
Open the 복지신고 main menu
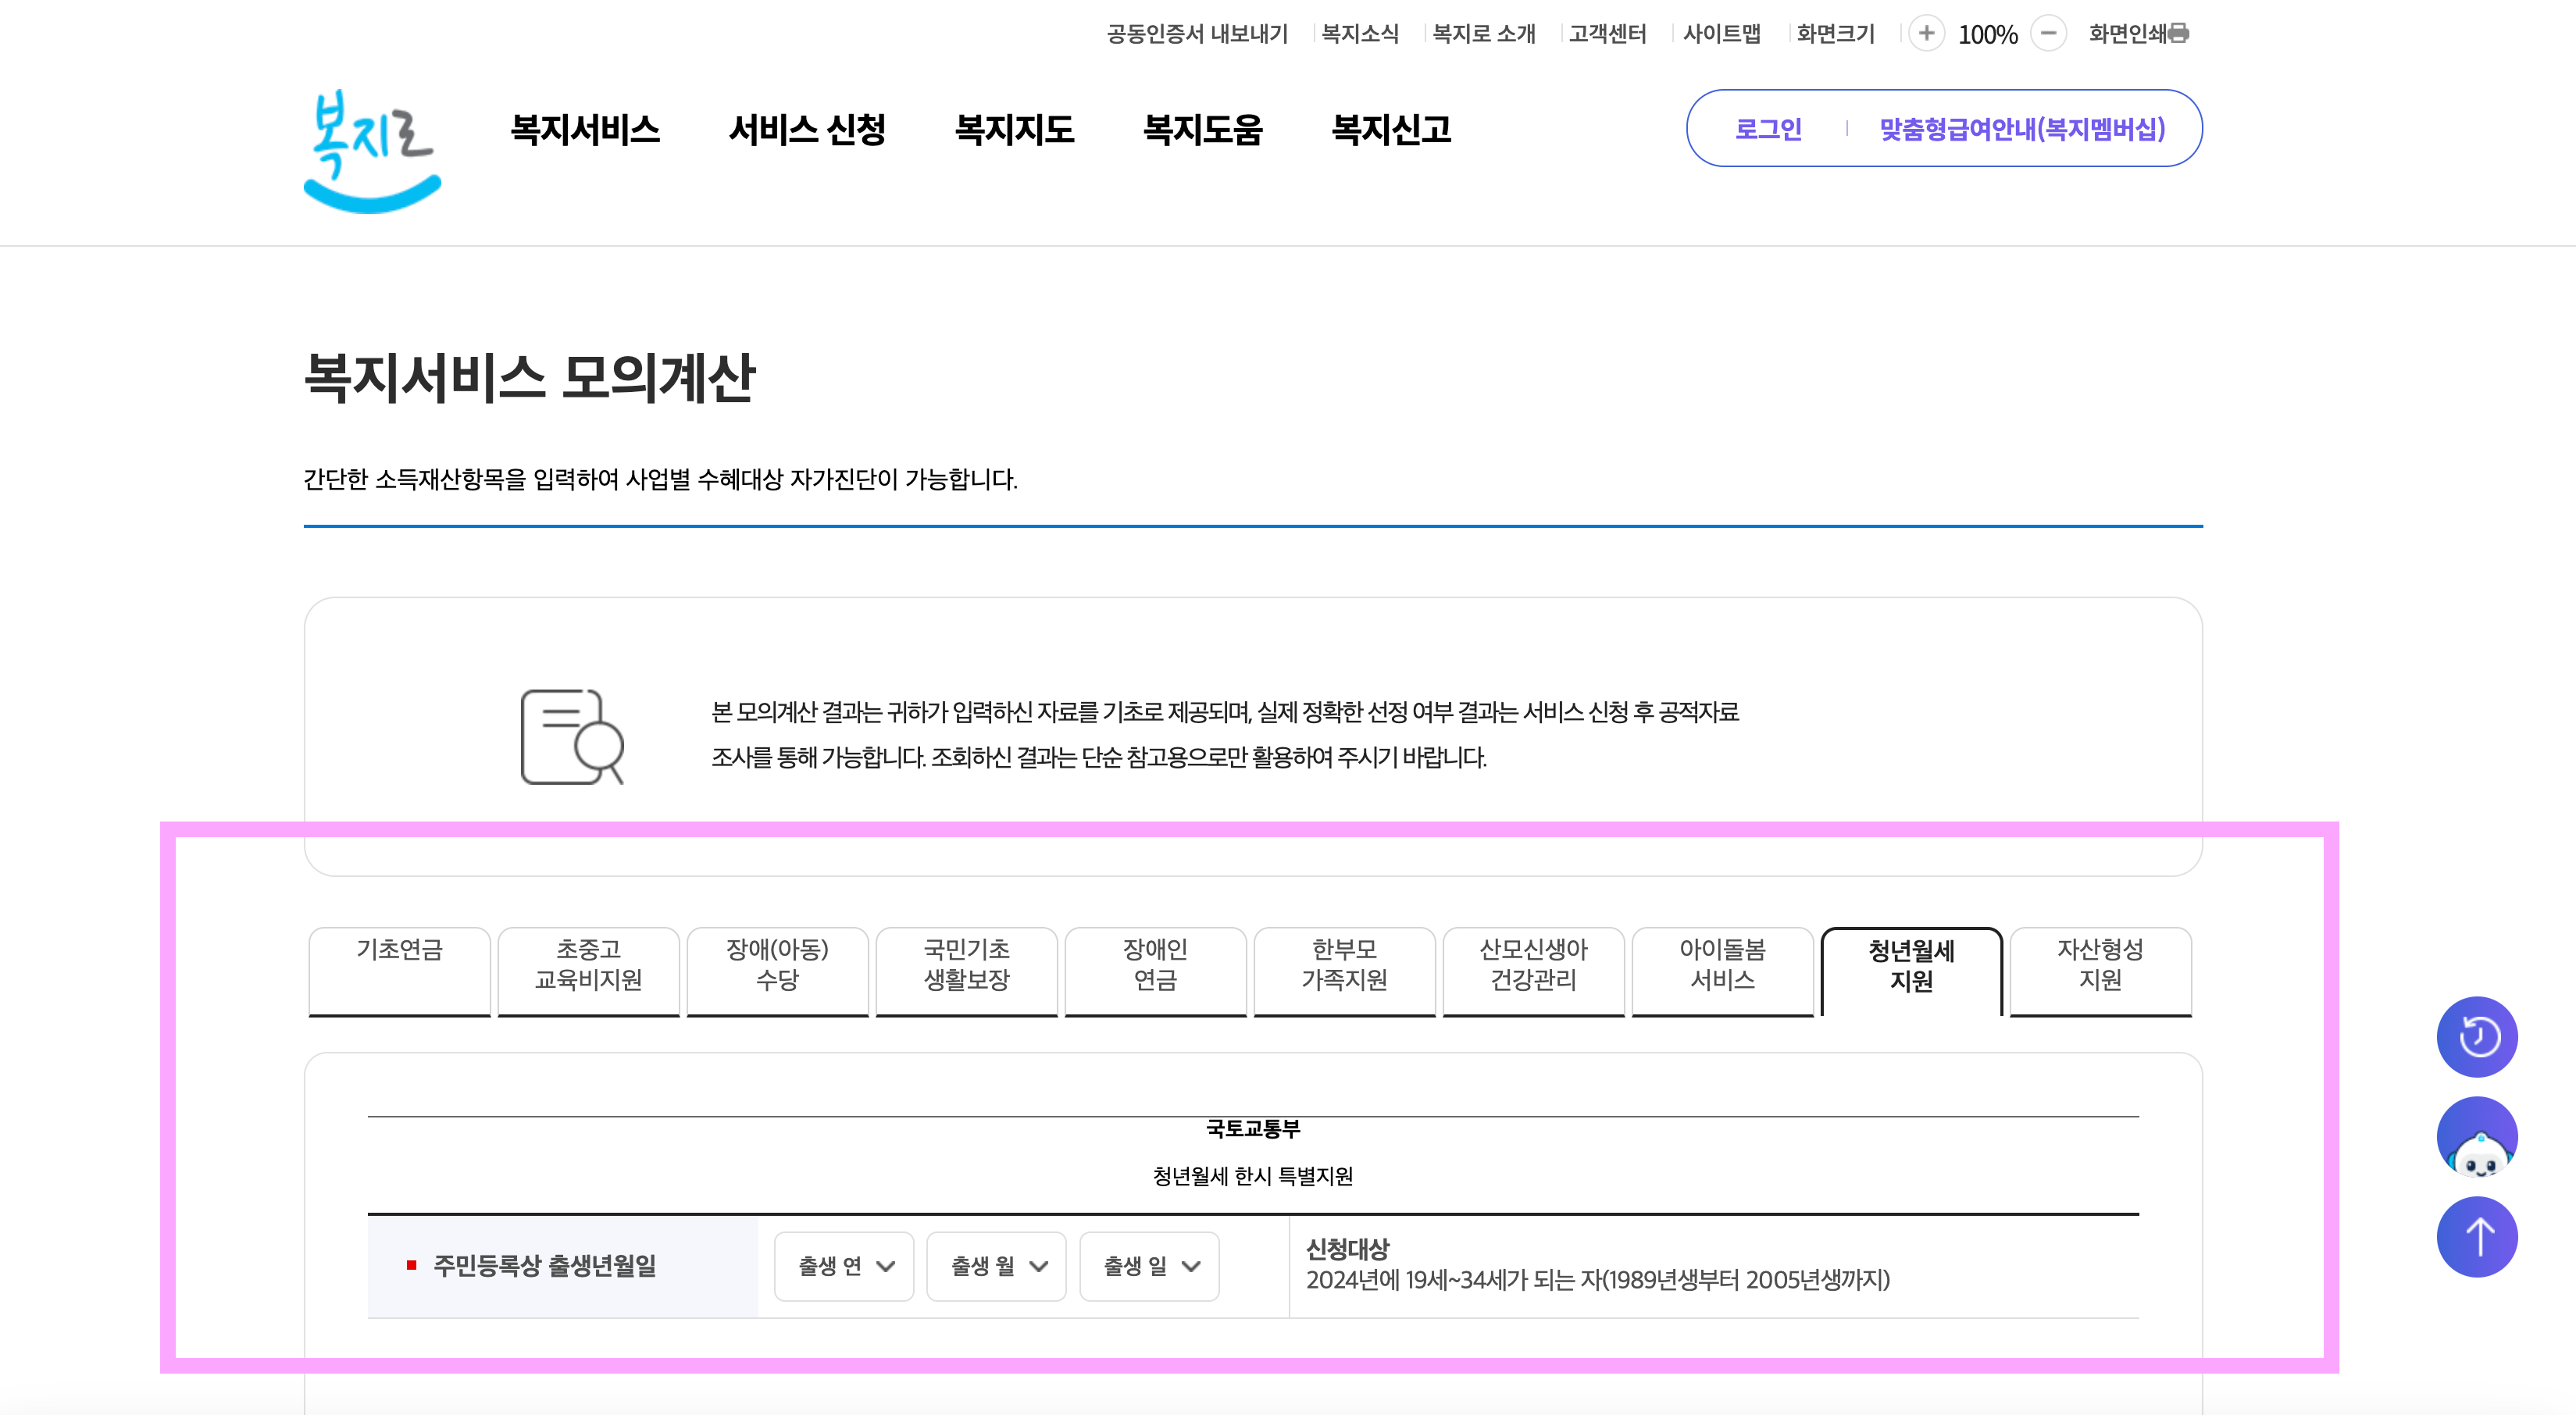coord(1391,129)
